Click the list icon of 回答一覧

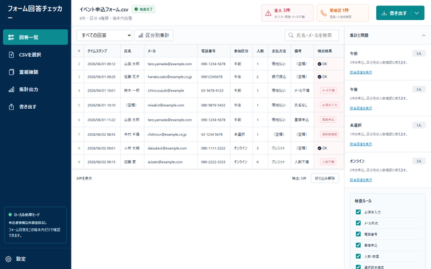tap(11, 37)
